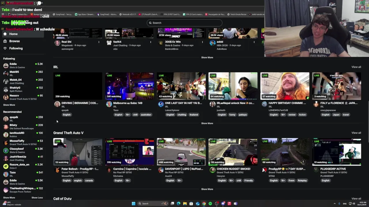
Task: Click Classybeef's avatar in Recommended
Action: pos(6,150)
